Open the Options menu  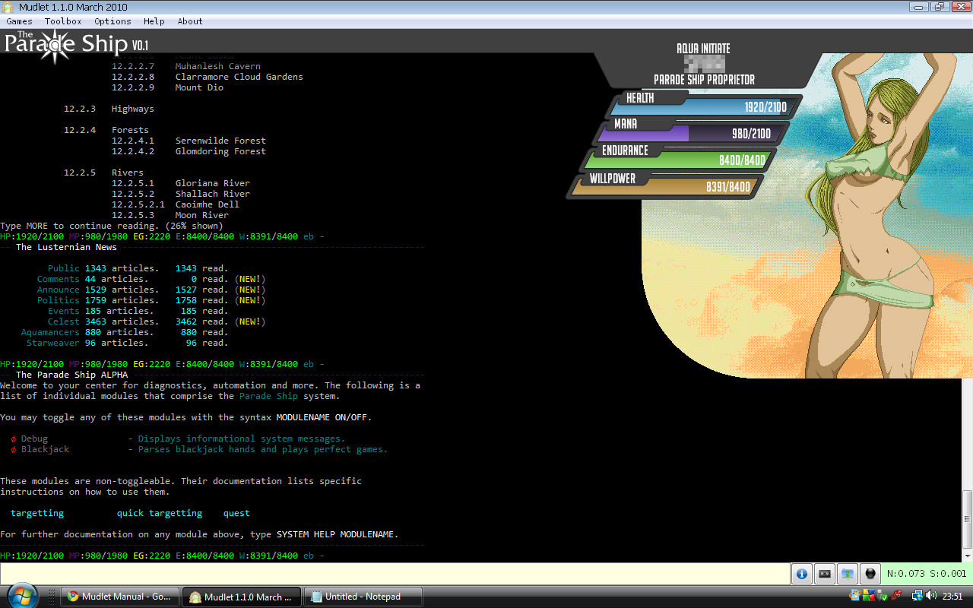(113, 21)
